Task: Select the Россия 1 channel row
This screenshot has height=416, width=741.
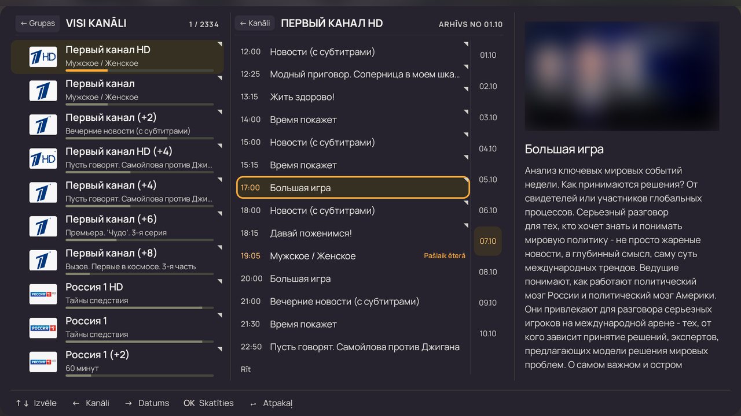Action: pyautogui.click(x=117, y=328)
